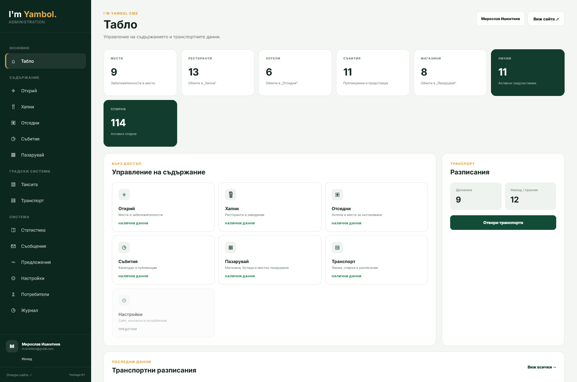
Task: Click the user avatar with letter M
Action: point(12,346)
